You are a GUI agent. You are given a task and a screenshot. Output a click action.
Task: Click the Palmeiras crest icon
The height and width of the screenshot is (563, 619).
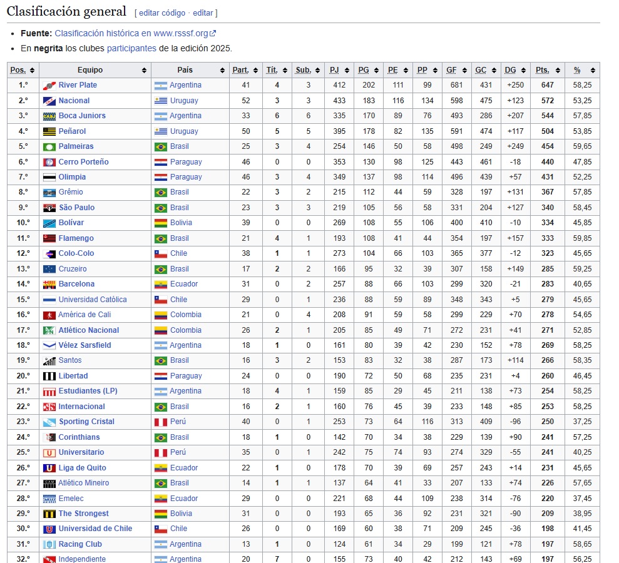click(x=49, y=147)
